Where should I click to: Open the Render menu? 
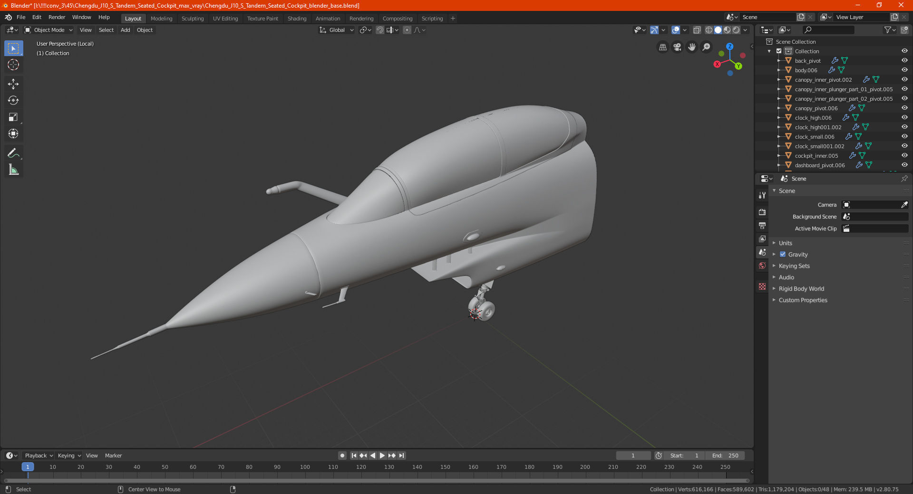[57, 17]
